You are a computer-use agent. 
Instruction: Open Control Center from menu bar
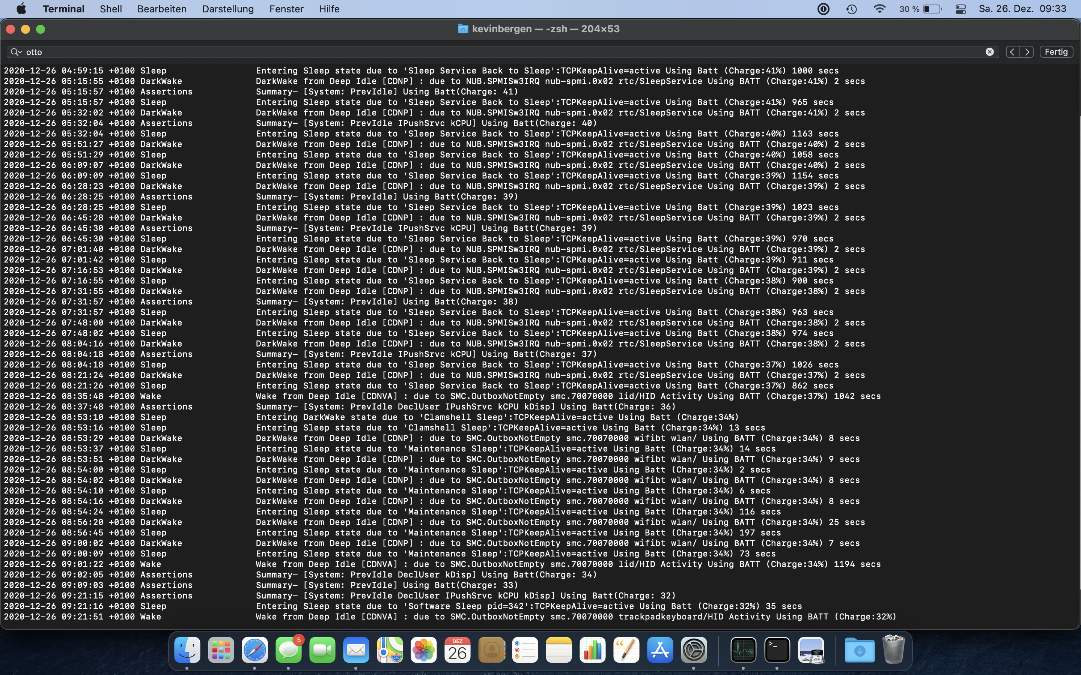tap(961, 9)
